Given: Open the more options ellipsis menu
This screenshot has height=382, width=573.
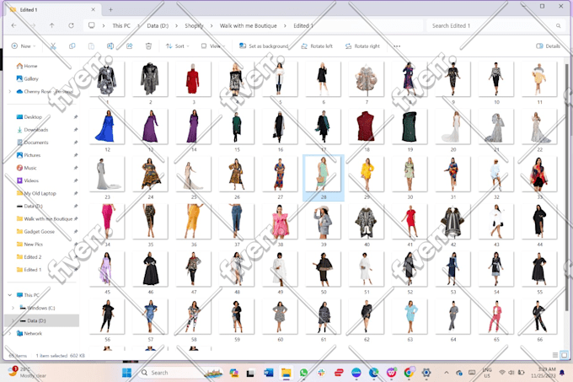Looking at the screenshot, I should [x=397, y=46].
